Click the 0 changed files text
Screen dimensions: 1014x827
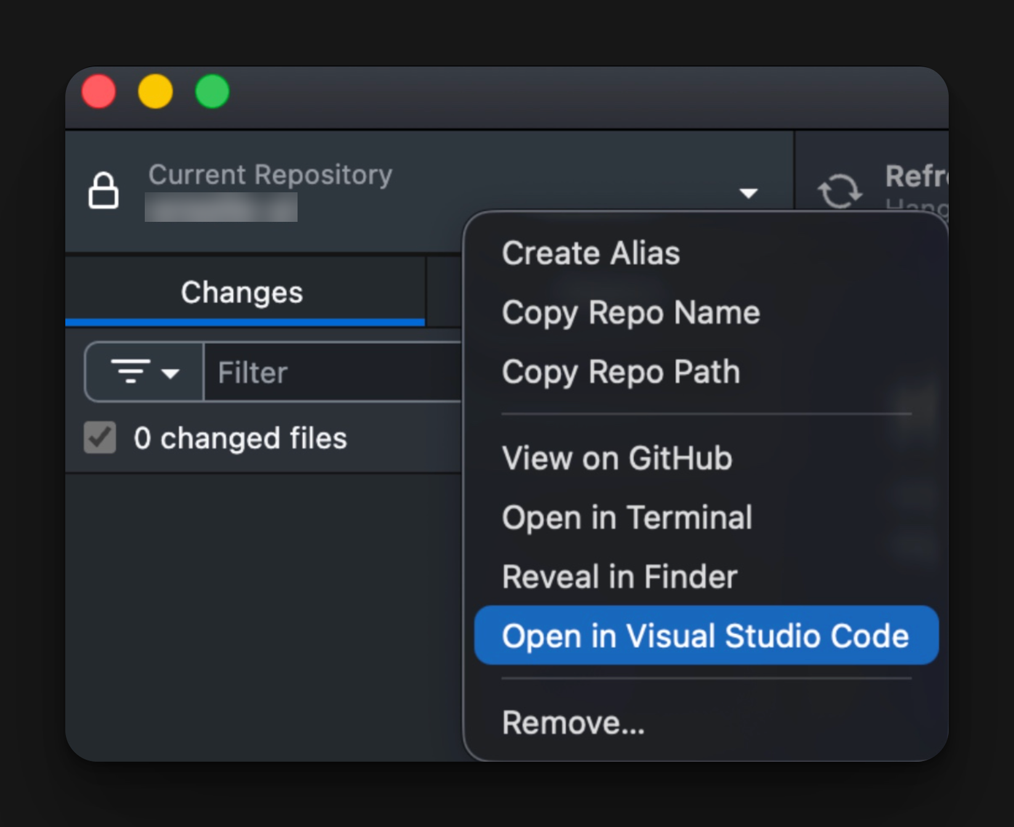(240, 438)
